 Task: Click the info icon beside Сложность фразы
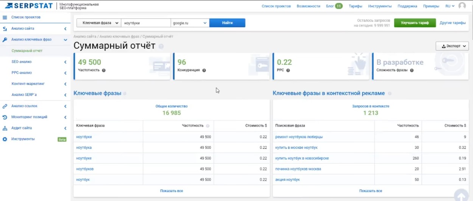[412, 70]
